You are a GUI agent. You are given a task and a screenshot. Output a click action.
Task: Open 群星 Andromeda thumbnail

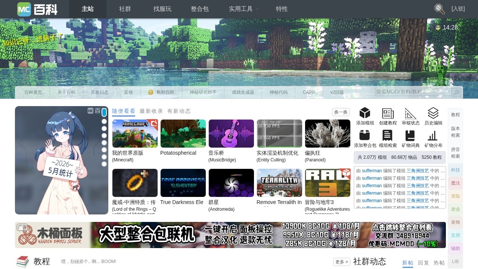click(x=231, y=183)
